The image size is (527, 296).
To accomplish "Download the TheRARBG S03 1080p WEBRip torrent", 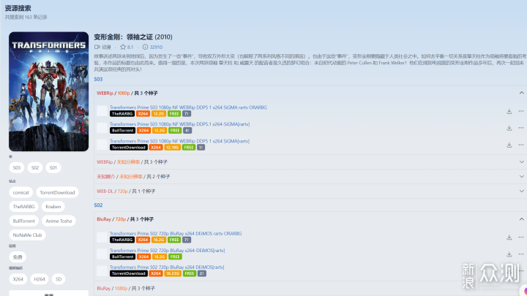I will pos(509,111).
